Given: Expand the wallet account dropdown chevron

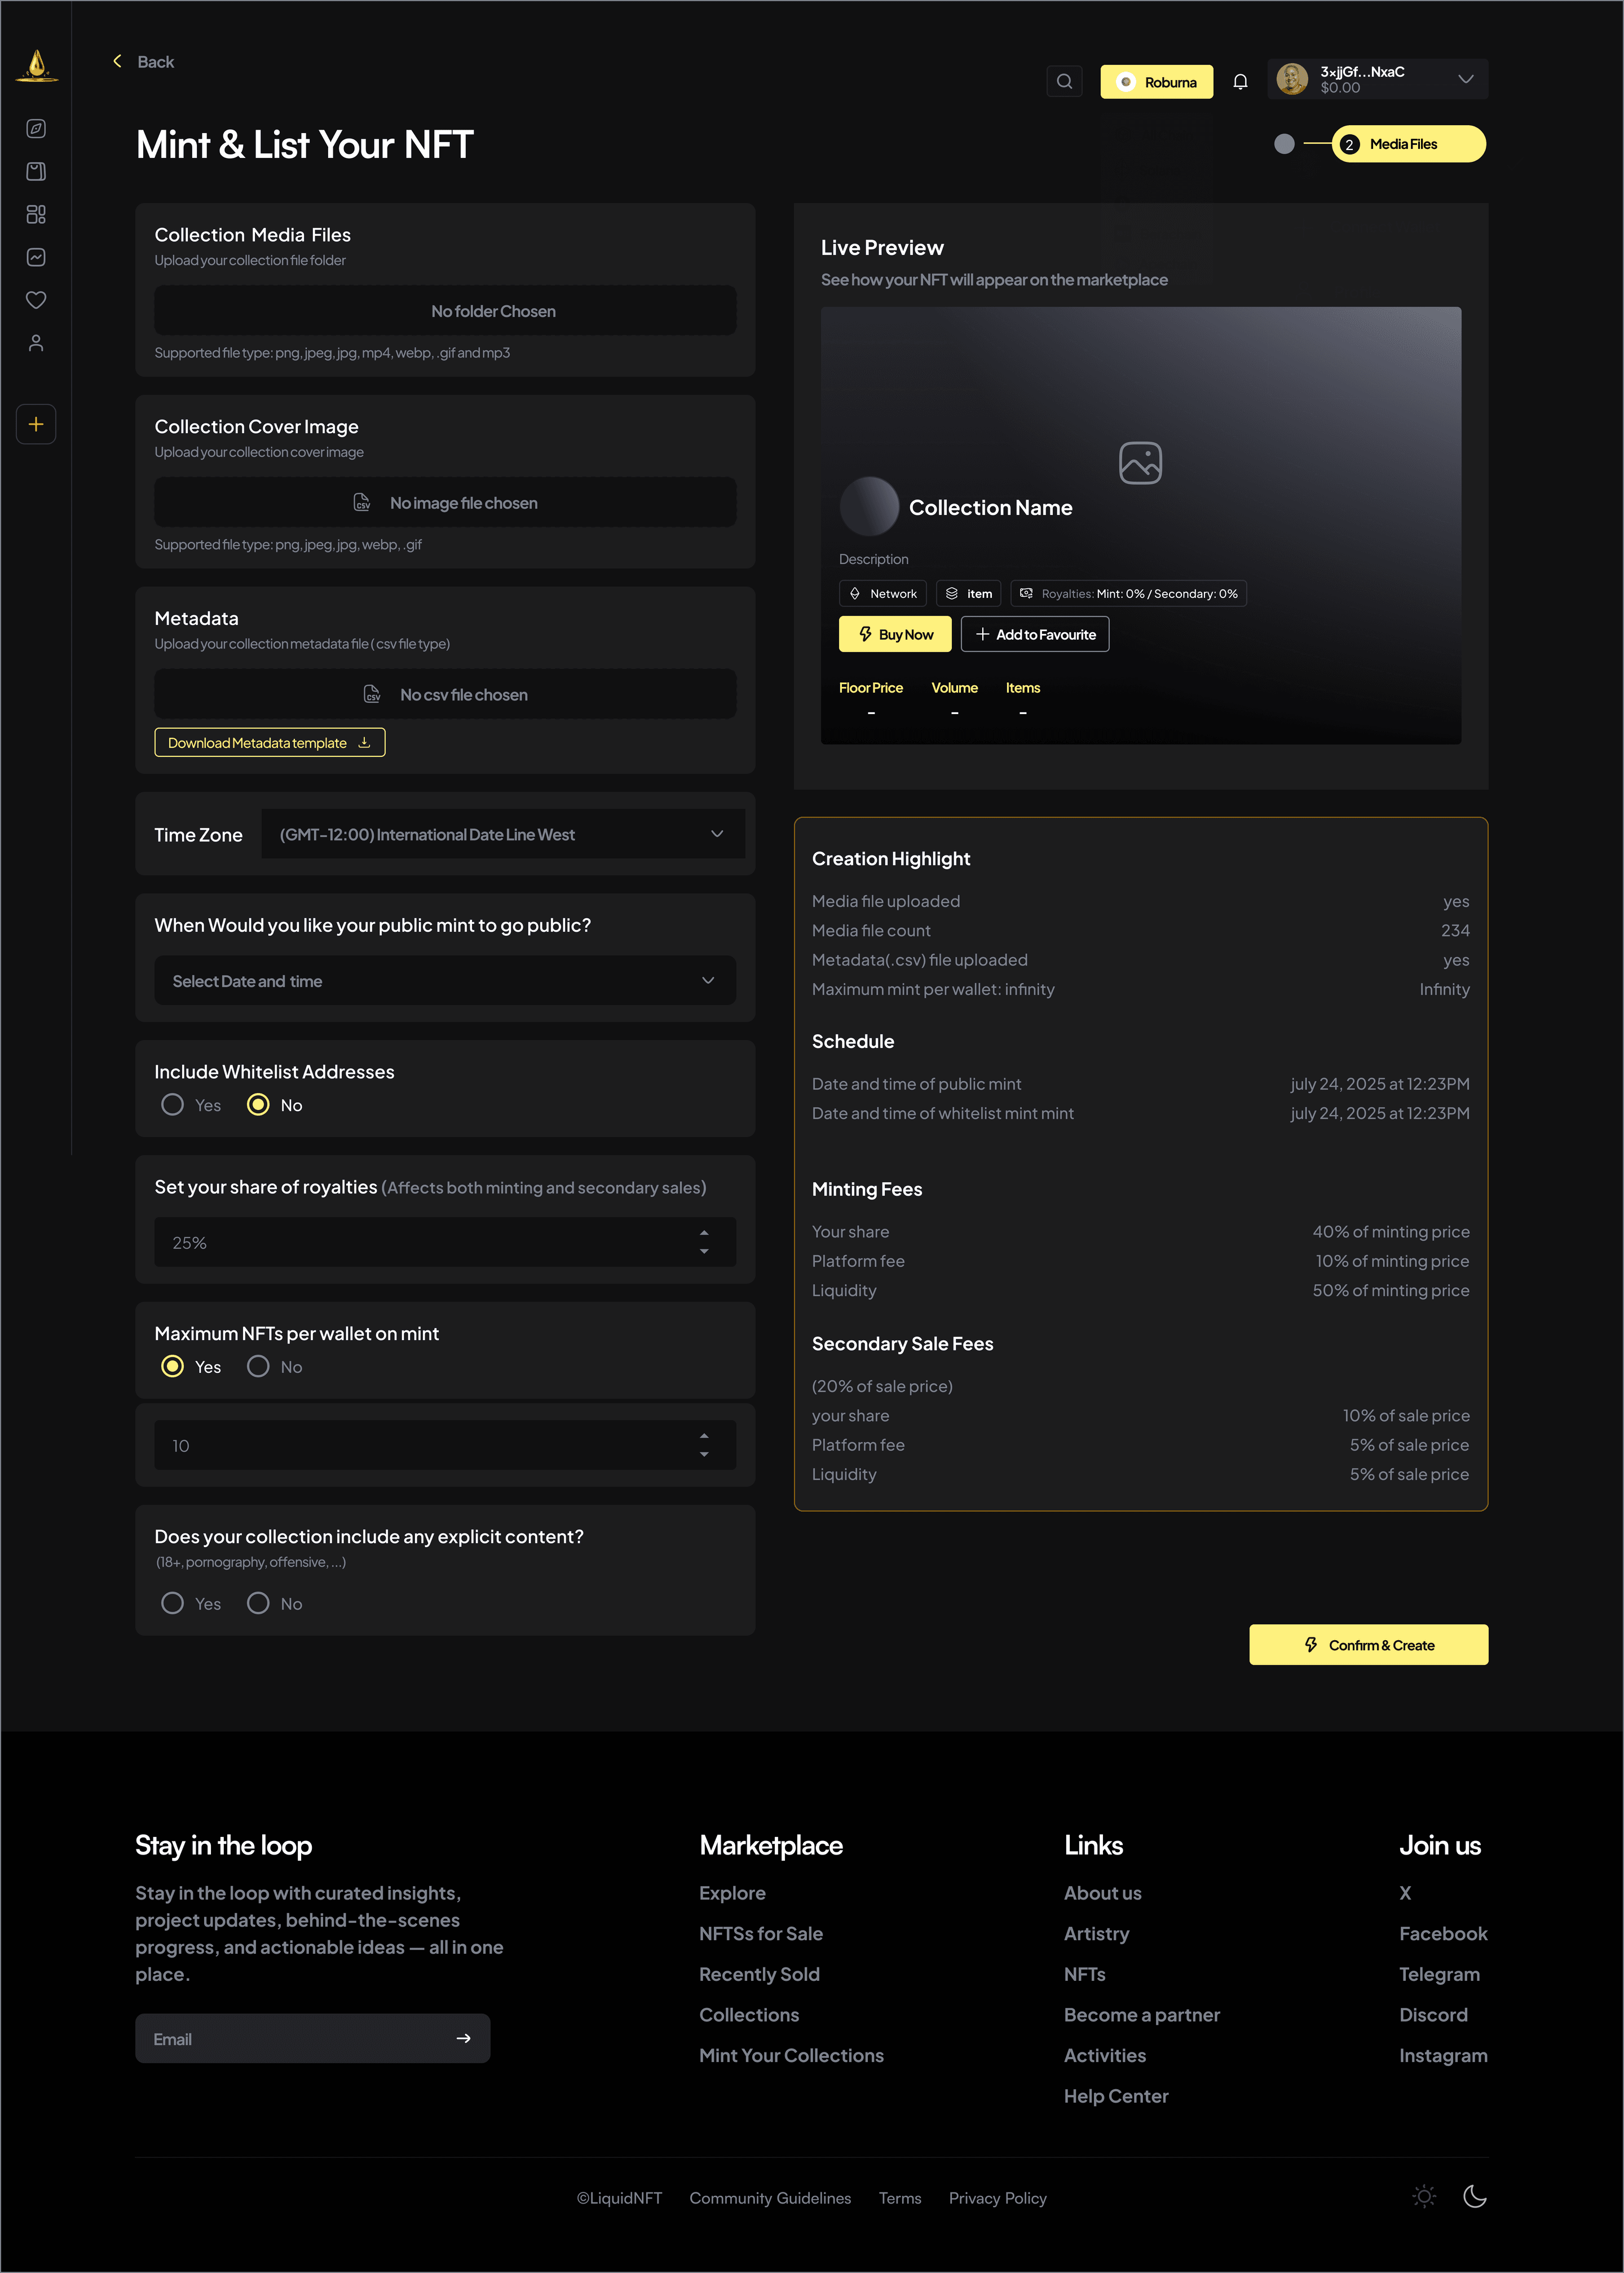Looking at the screenshot, I should point(1466,79).
